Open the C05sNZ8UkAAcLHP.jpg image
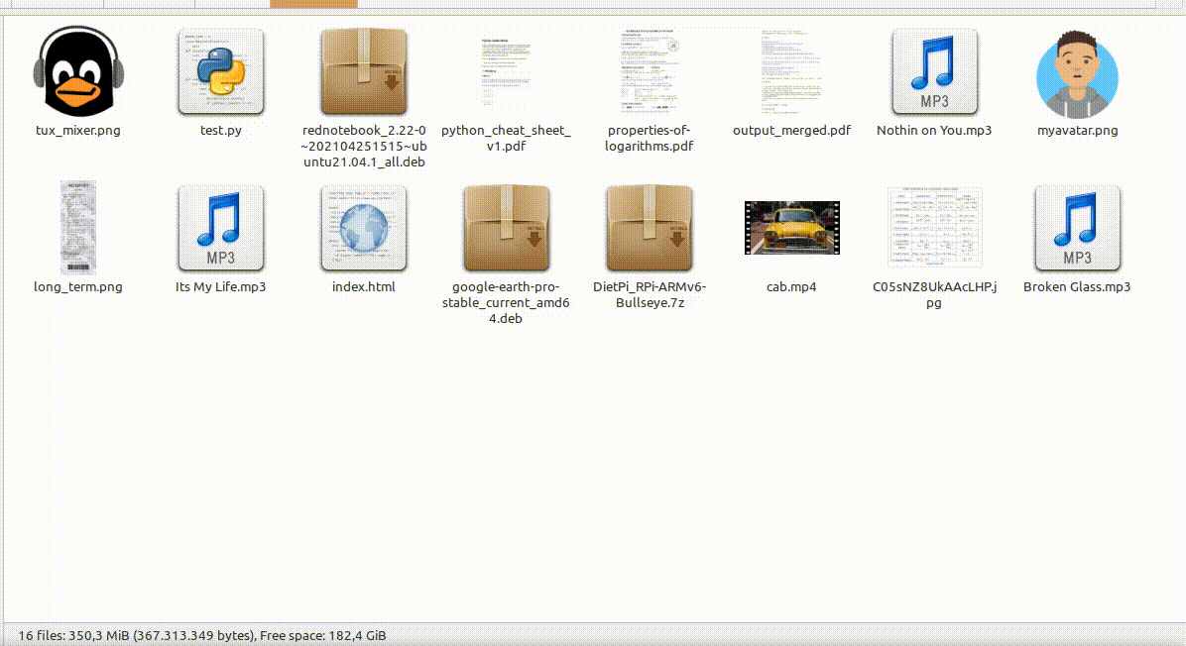 (x=934, y=228)
